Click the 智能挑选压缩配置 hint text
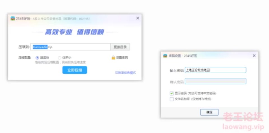 [x=61, y=62]
